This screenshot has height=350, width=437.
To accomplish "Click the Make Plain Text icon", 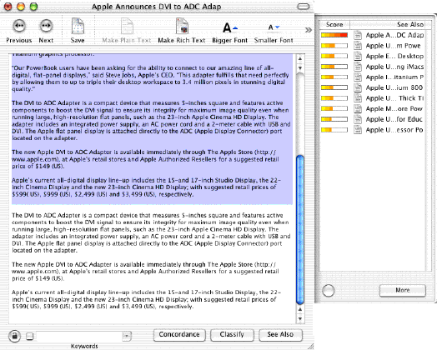I will pyautogui.click(x=127, y=26).
